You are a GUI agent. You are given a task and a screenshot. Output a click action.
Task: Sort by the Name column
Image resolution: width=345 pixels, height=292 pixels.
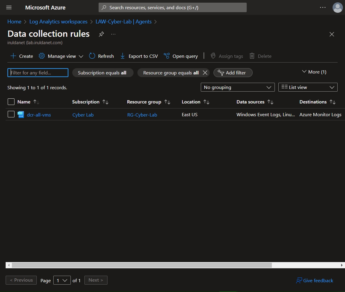coord(28,102)
